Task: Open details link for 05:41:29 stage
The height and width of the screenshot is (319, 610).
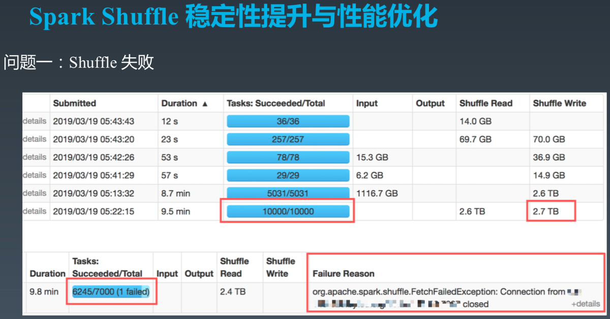Action: tap(35, 175)
